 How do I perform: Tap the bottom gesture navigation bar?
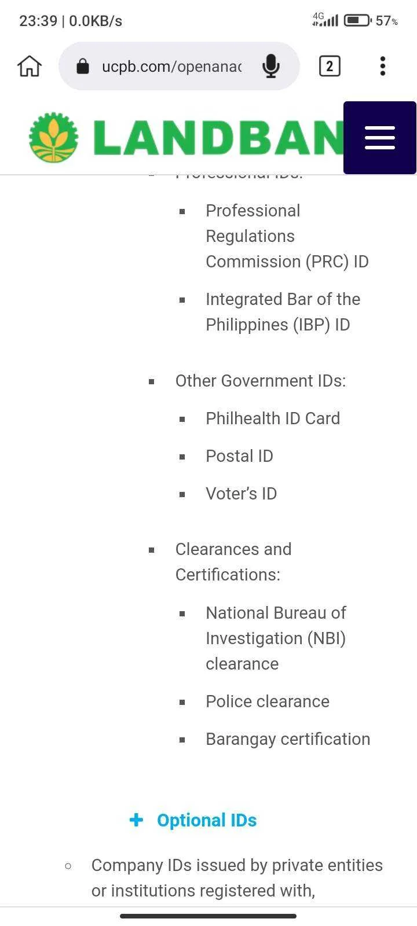click(209, 916)
